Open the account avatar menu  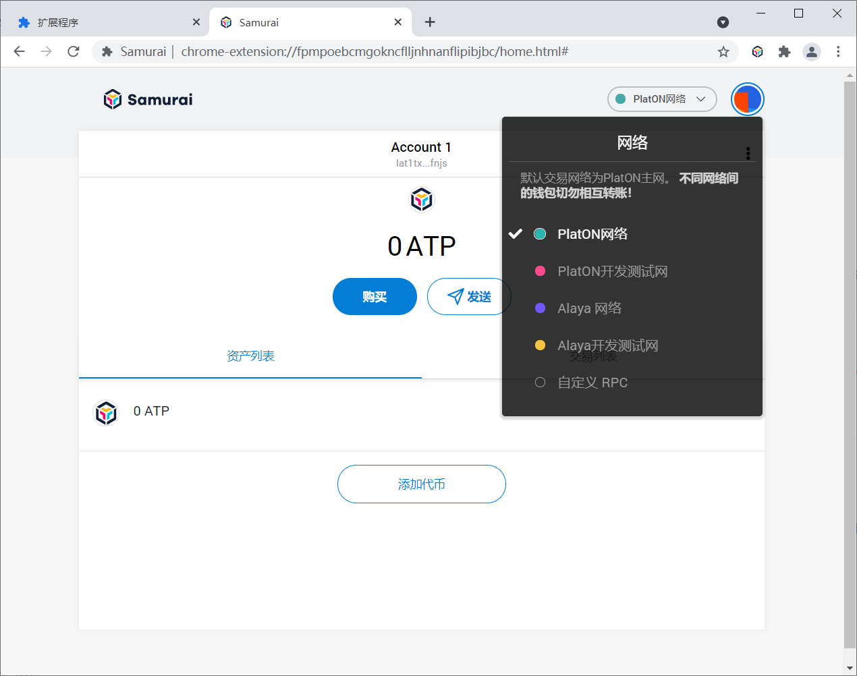click(x=747, y=100)
